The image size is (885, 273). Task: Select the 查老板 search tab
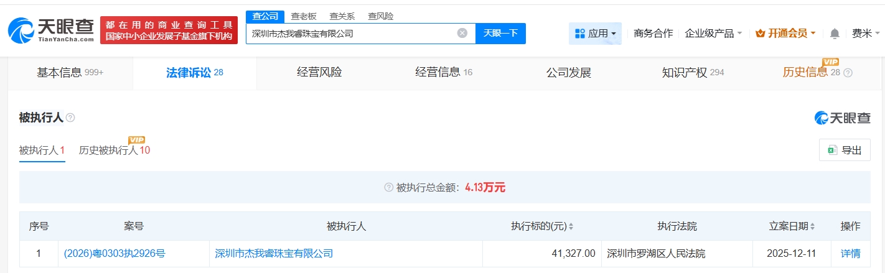click(x=304, y=16)
